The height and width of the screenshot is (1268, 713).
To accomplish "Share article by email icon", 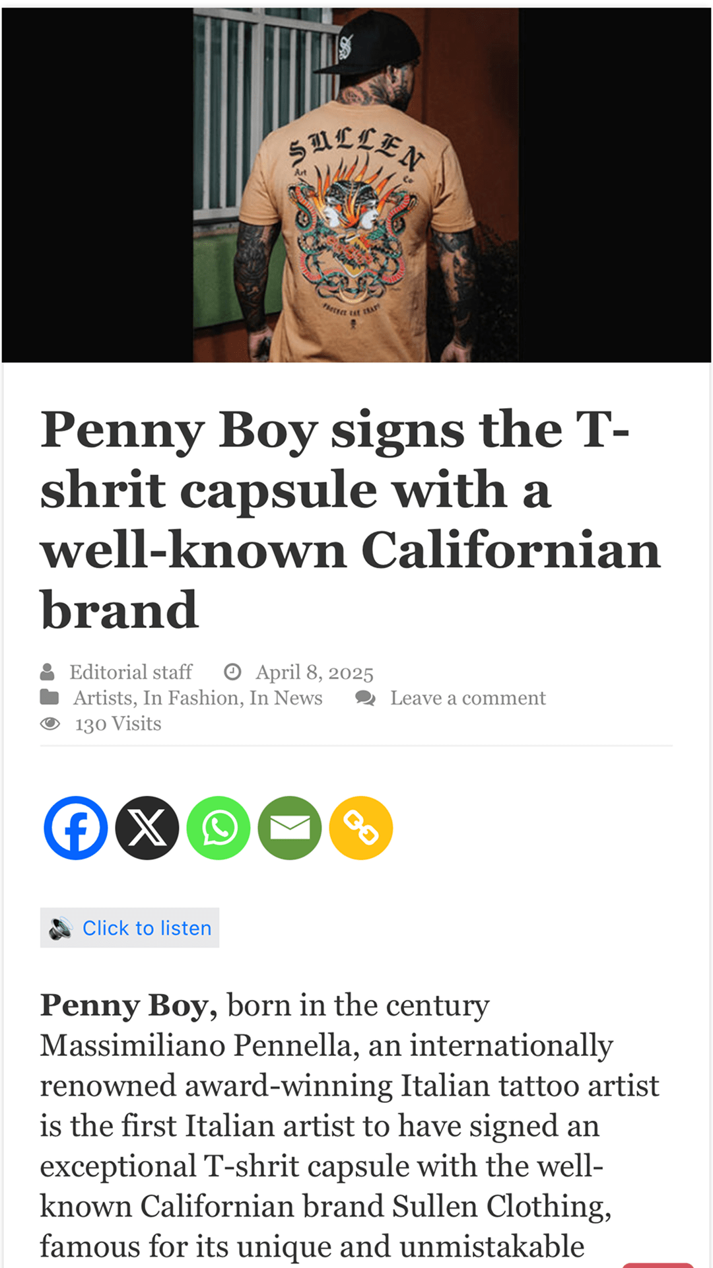I will point(290,828).
